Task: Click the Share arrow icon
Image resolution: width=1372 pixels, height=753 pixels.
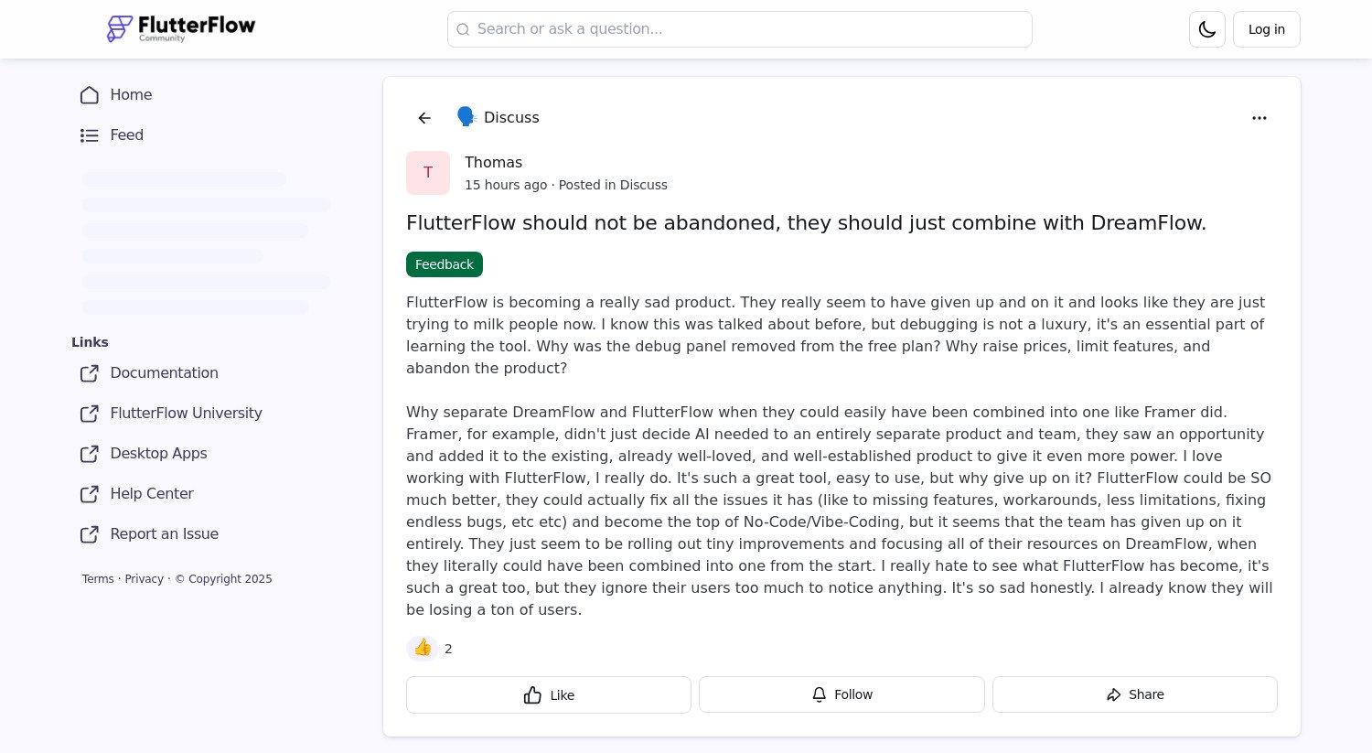Action: click(1114, 694)
